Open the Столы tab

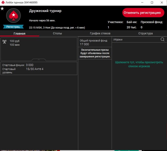coord(57,33)
